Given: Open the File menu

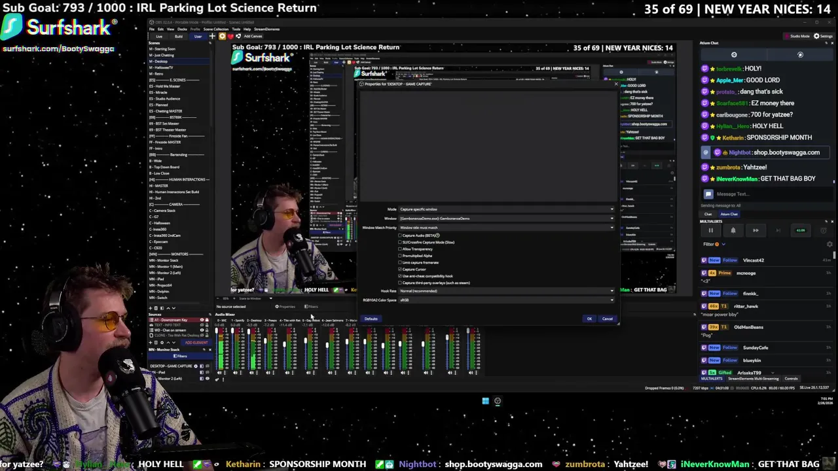Looking at the screenshot, I should [152, 29].
